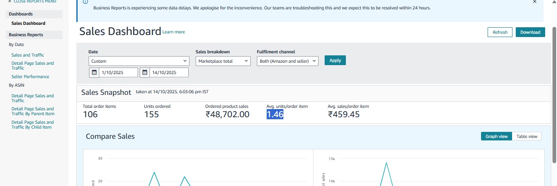
Task: Switch to Table view
Action: (527, 136)
